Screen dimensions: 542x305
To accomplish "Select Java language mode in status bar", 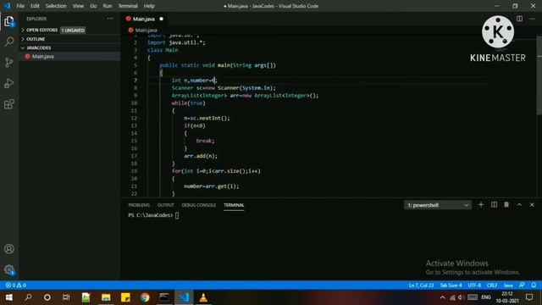I will [x=508, y=286].
